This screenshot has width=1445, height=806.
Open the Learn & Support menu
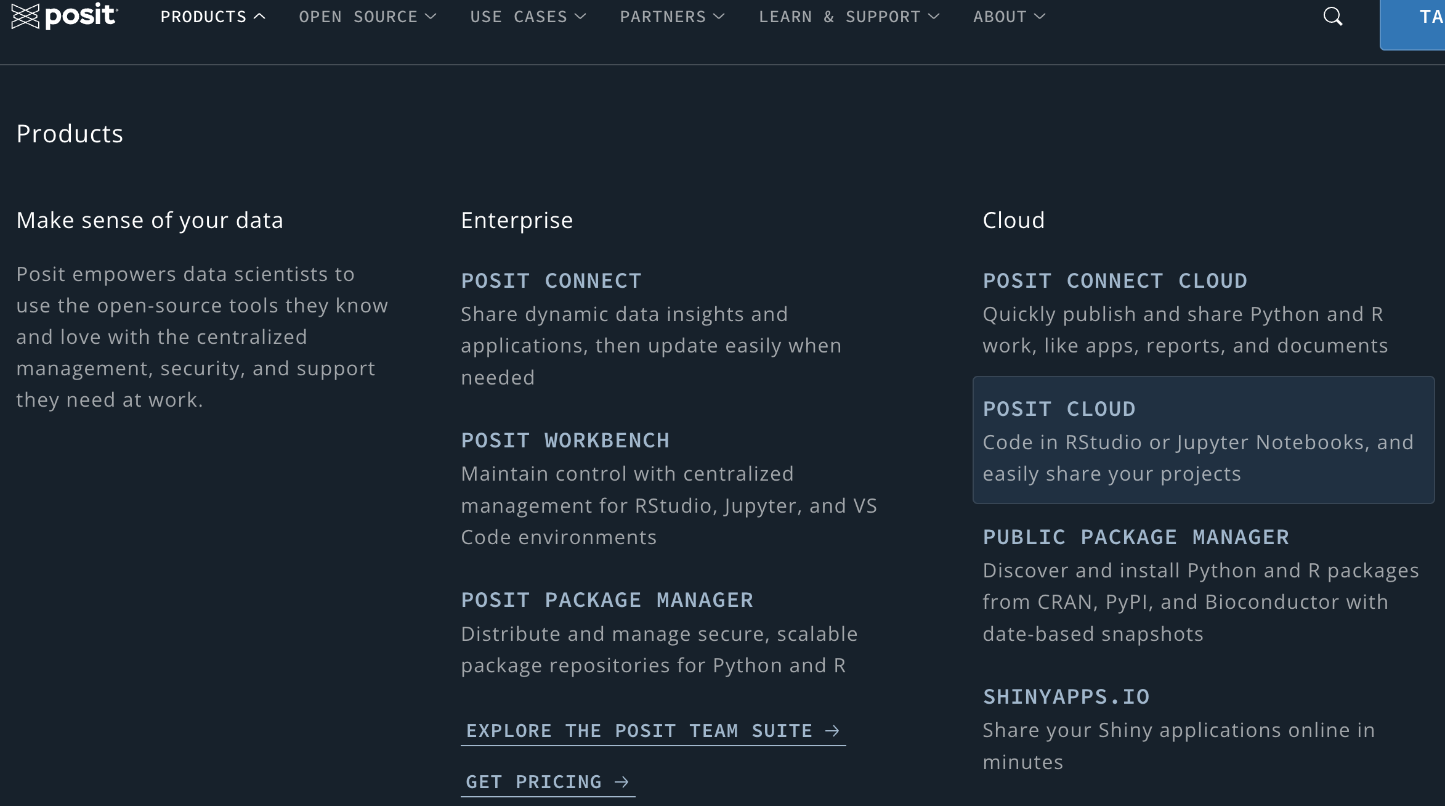coord(849,17)
